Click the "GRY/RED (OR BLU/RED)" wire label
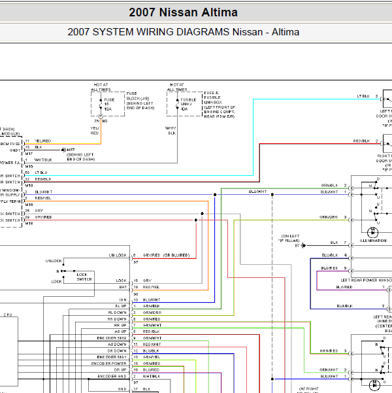Viewport: 392px width, 393px height. 166,256
